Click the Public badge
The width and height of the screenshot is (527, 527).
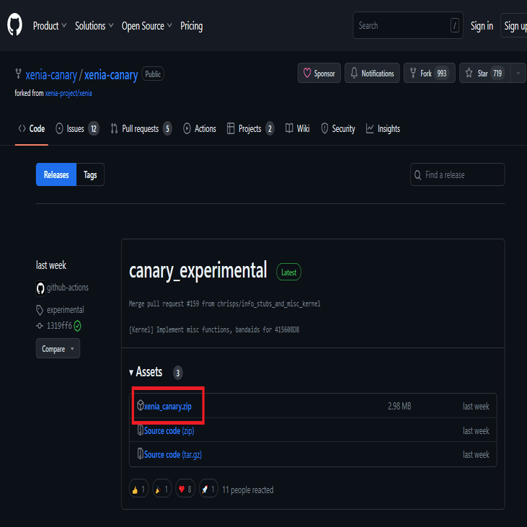click(x=153, y=74)
